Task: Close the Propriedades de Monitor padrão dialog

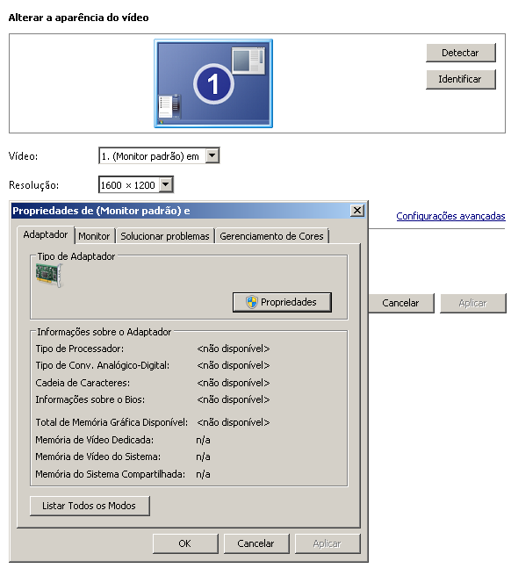Action: (357, 210)
